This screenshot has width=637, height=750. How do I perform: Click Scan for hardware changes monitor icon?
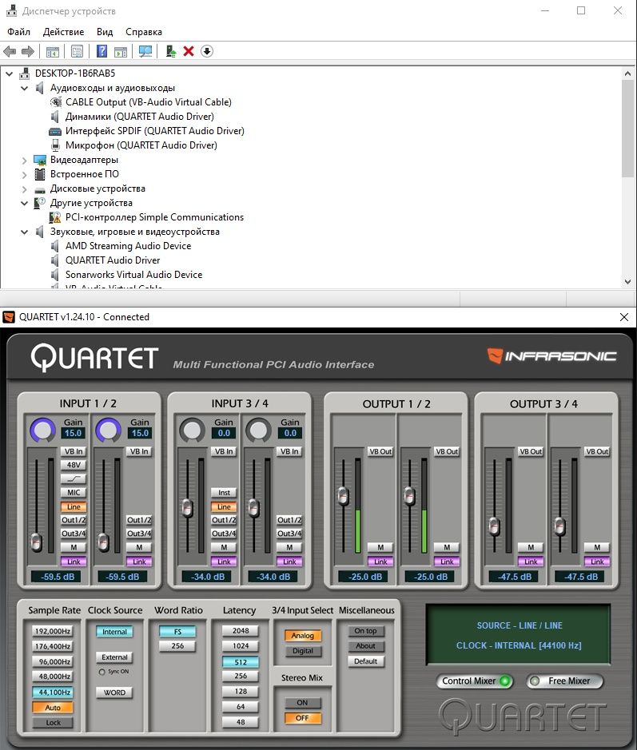point(145,51)
